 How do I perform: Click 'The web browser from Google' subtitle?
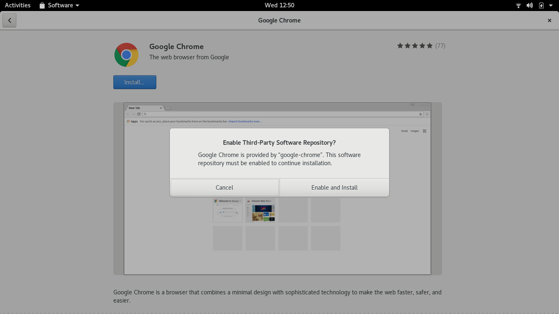click(x=189, y=57)
